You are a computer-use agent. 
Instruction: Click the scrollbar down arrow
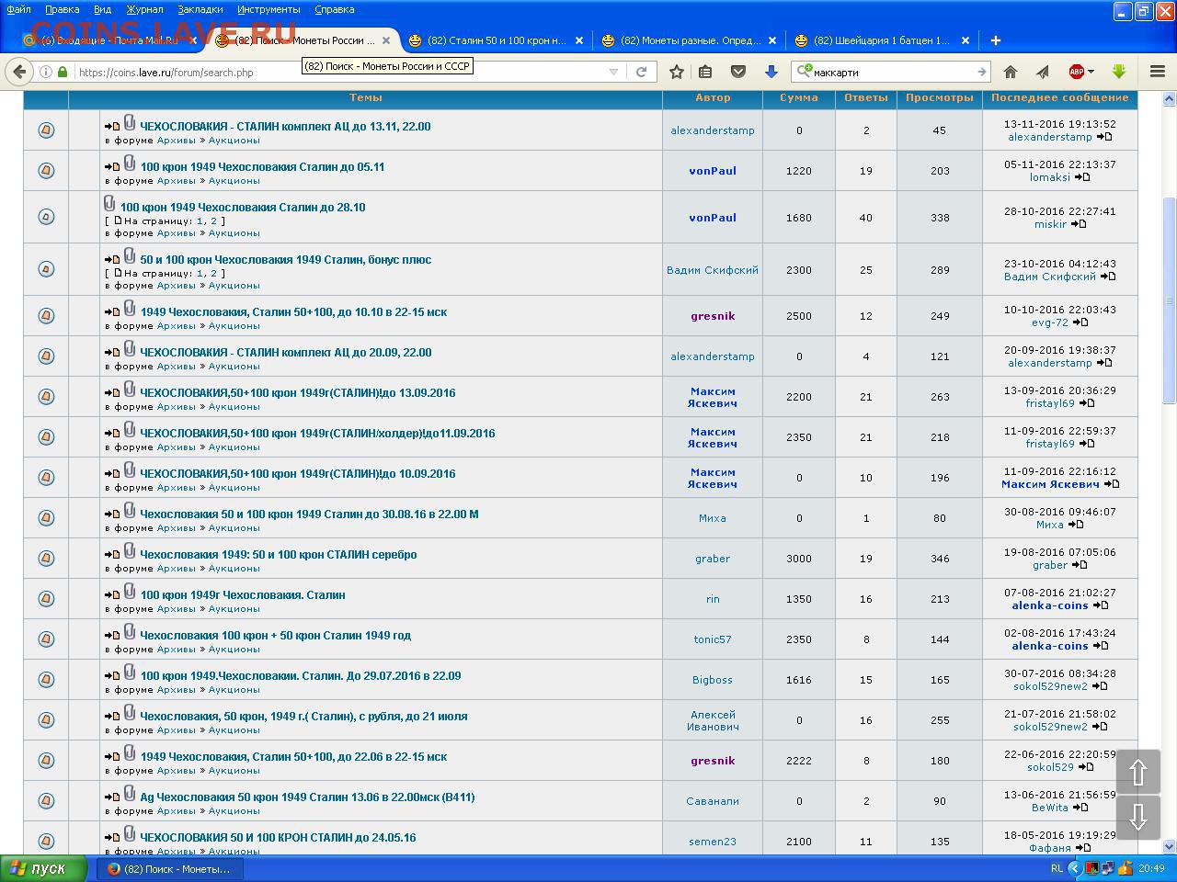pyautogui.click(x=1170, y=846)
